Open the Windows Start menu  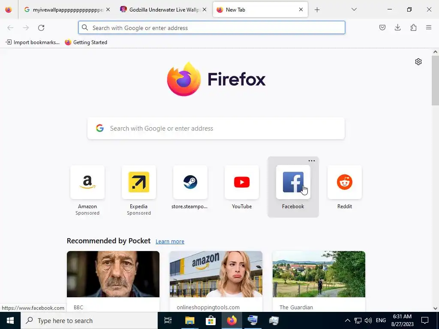pyautogui.click(x=10, y=320)
